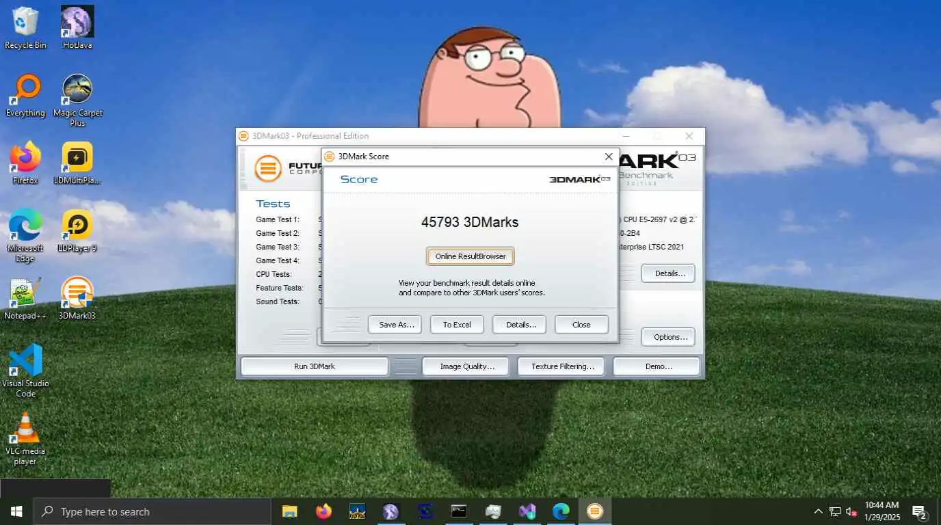Select the Firefox desktop shortcut
The height and width of the screenshot is (525, 941).
(x=25, y=163)
